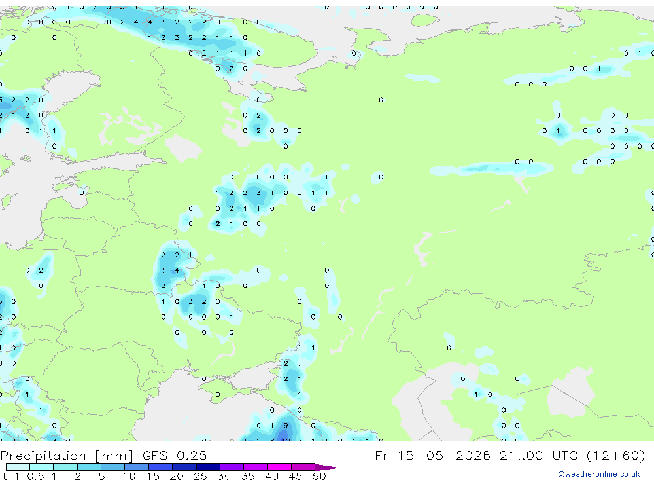This screenshot has width=654, height=480.
Task: Click the 5–10 mm legend color box
Action: [x=113, y=467]
